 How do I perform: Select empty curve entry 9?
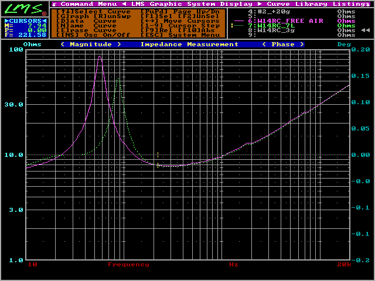point(301,35)
